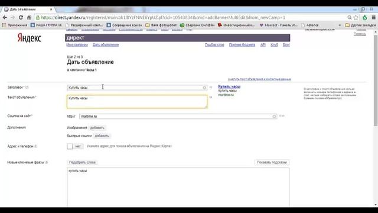The width and height of the screenshot is (378, 213).
Task: Open the Купить часы ad preview link
Action: pyautogui.click(x=229, y=86)
